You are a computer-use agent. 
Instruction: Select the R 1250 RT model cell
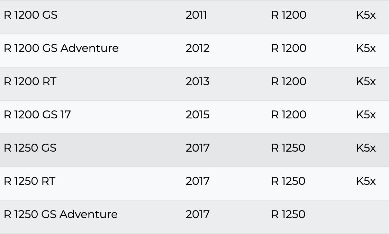pos(29,181)
